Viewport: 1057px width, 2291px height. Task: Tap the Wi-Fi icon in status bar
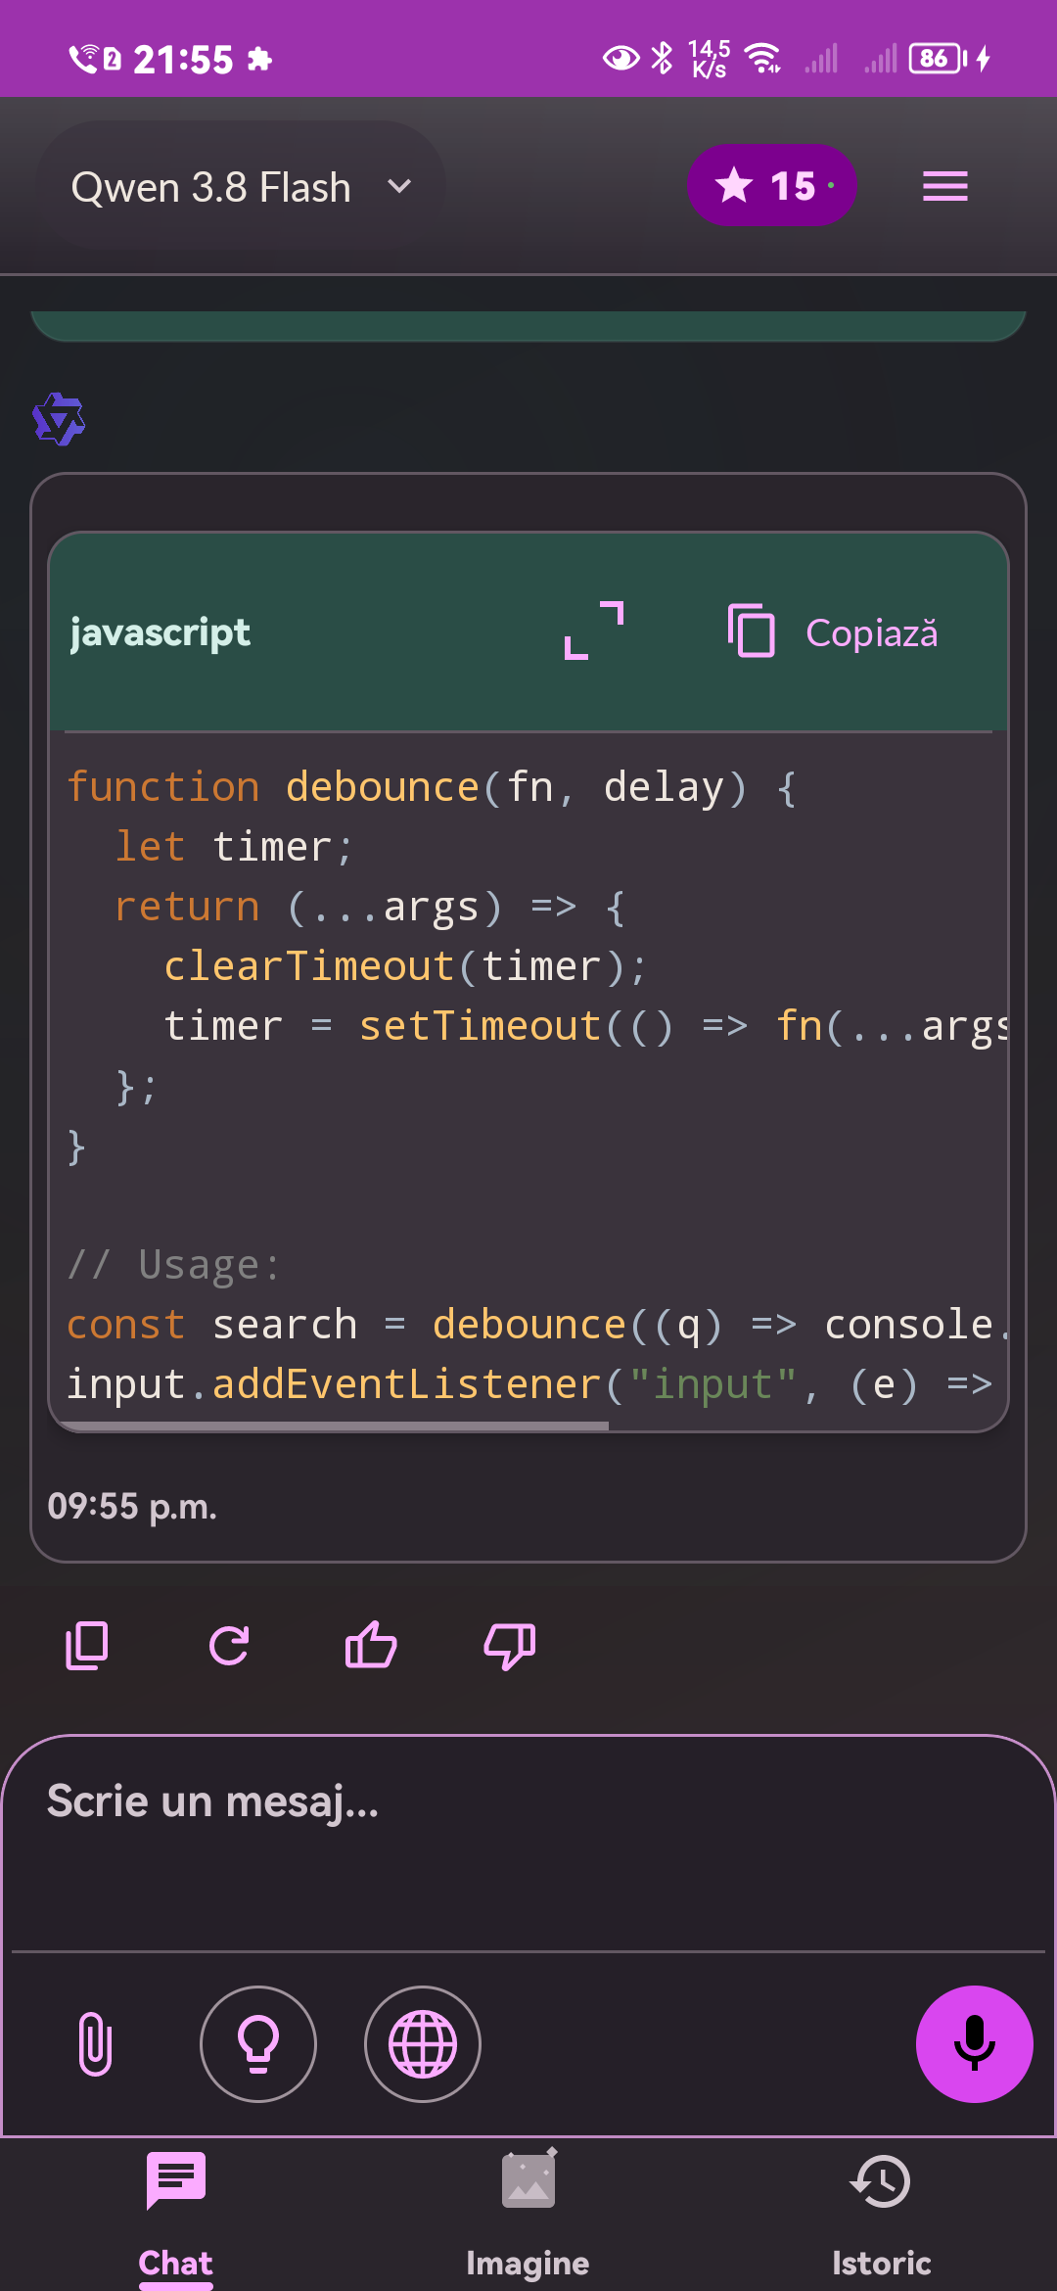click(762, 59)
